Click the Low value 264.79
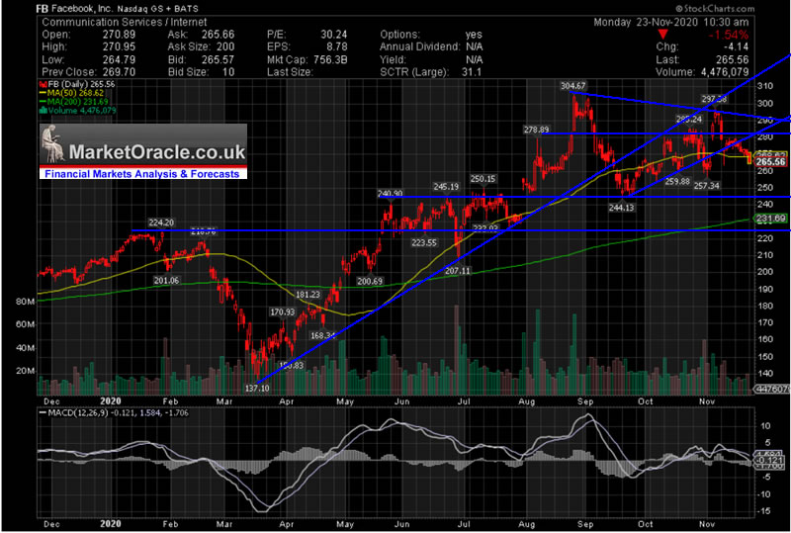The width and height of the screenshot is (791, 533). click(119, 59)
